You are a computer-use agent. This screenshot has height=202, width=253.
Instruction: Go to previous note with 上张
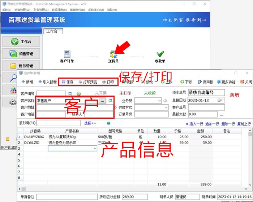167,82
